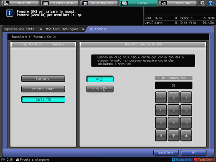Select the COPIA tab
The height and width of the screenshot is (162, 216).
(139, 3)
